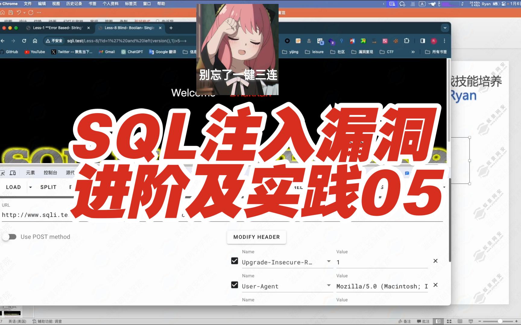Click the PowerPoint home icon
The height and width of the screenshot is (325, 521).
coord(2,13)
